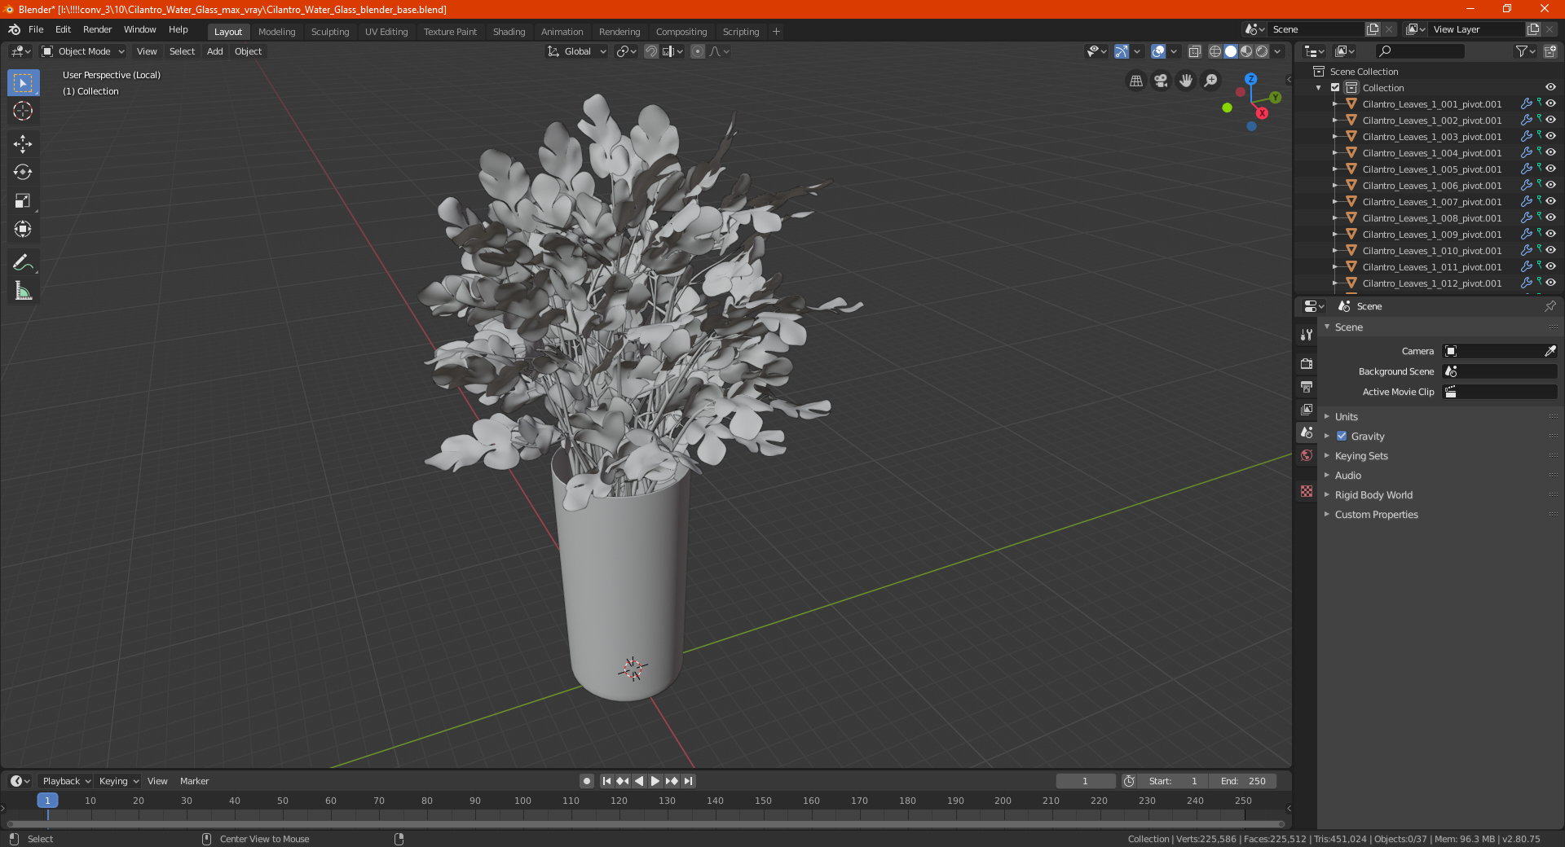Viewport: 1565px width, 847px height.
Task: Switch to Rendered viewport shading
Action: coord(1262,51)
